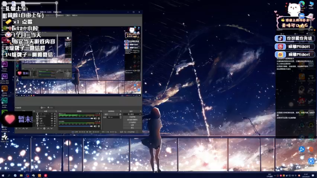Add a new source with plus icon

38,128
